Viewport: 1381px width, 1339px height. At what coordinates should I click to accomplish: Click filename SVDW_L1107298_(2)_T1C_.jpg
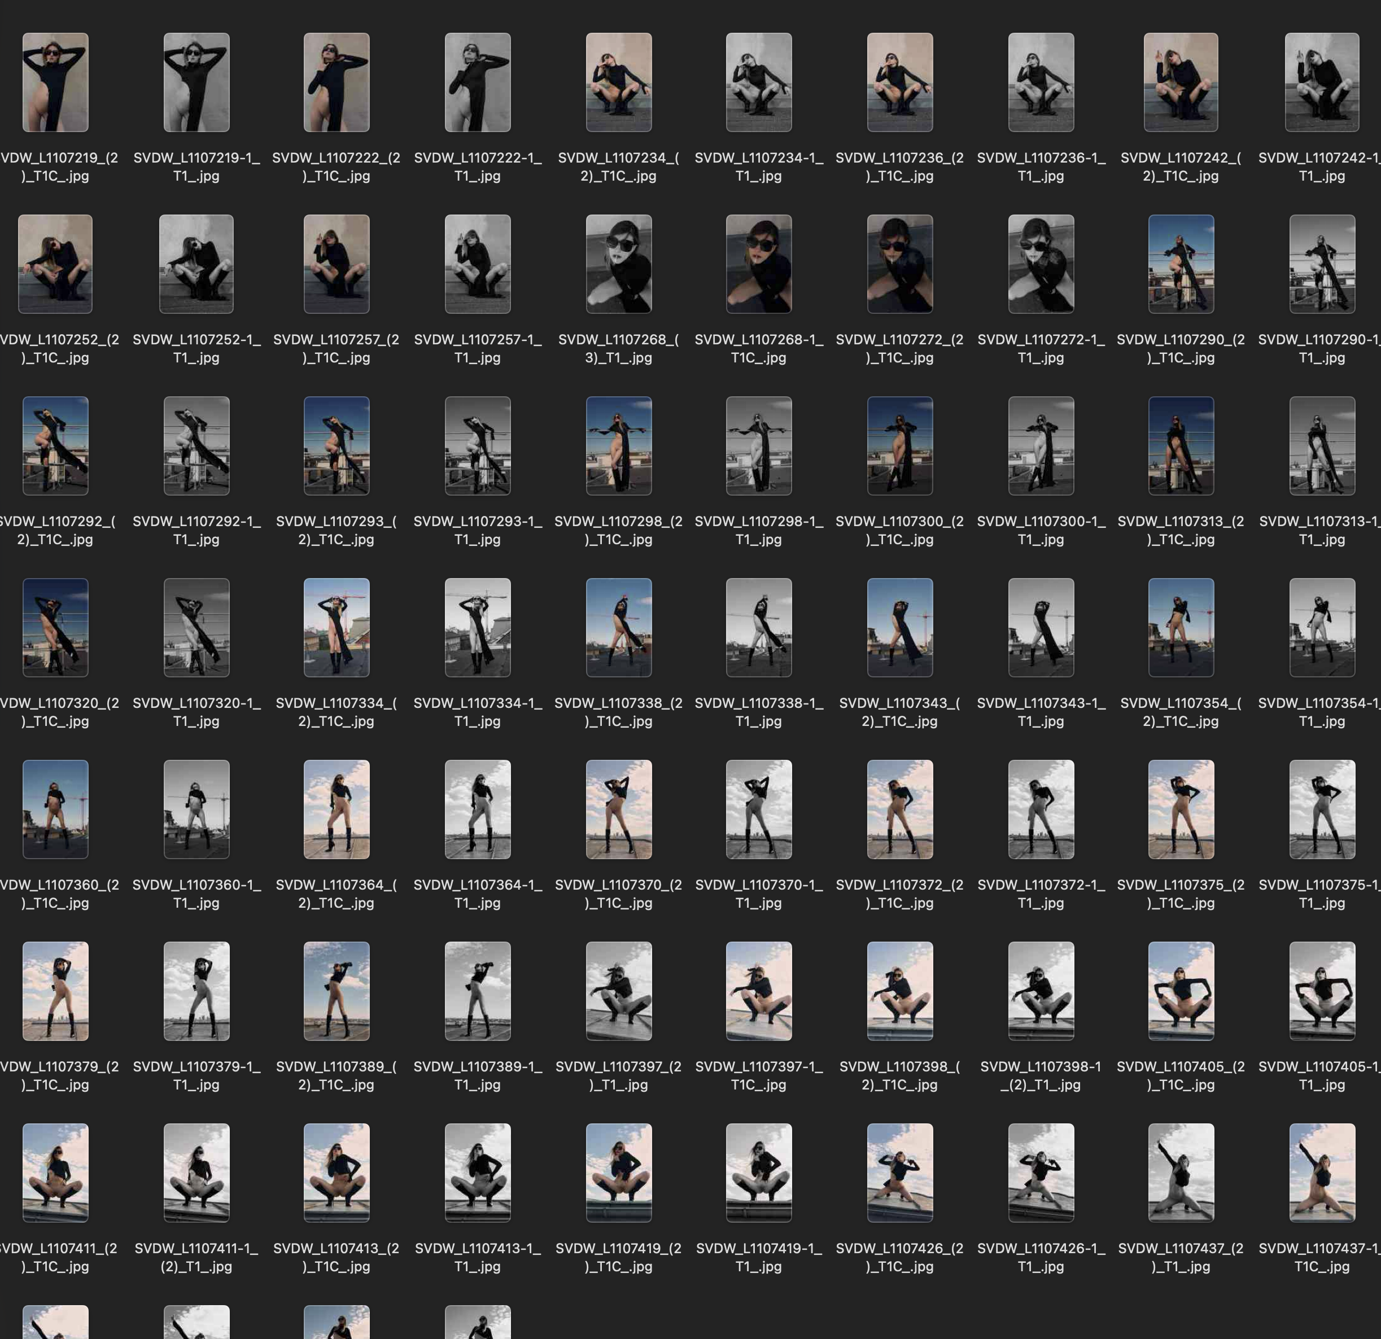(619, 531)
